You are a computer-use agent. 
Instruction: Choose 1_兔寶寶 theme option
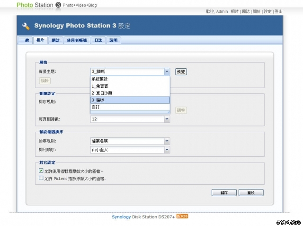click(x=130, y=86)
